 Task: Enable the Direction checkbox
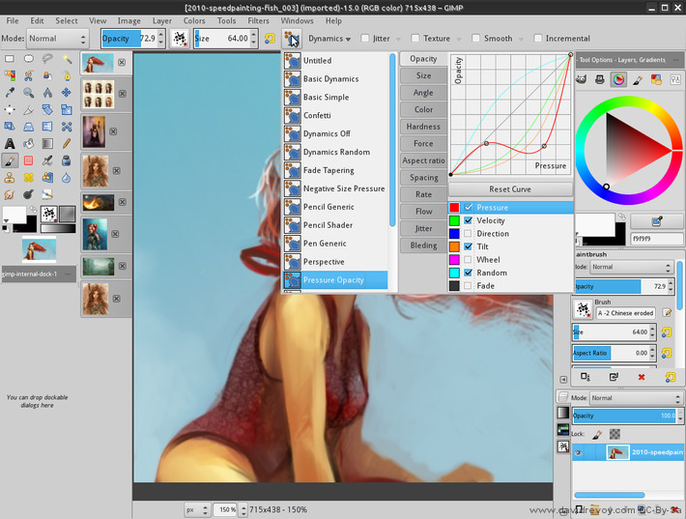[x=469, y=234]
